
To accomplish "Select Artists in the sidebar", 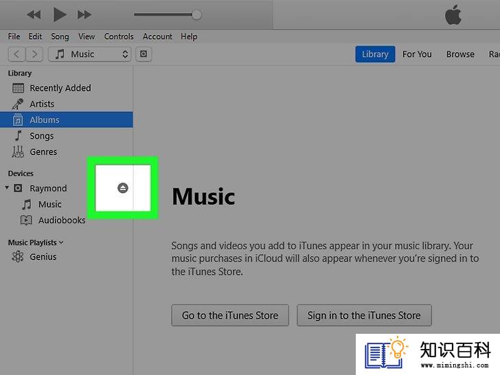I will click(x=67, y=104).
